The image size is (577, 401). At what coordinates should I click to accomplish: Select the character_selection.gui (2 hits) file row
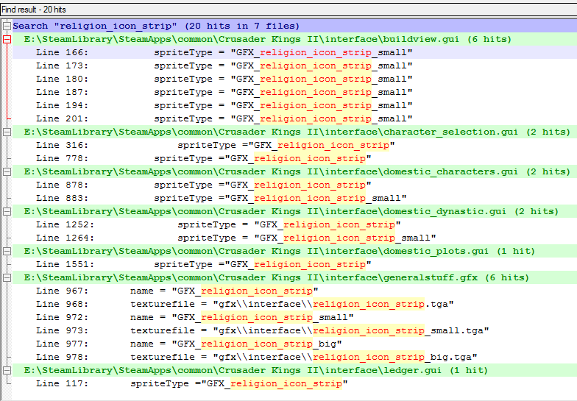coord(294,132)
